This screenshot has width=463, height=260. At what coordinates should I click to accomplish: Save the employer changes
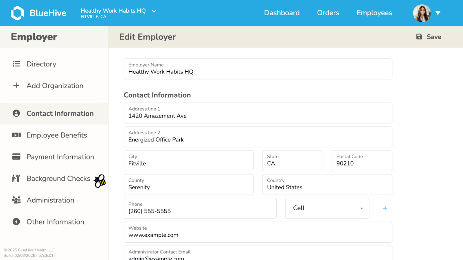(x=429, y=37)
